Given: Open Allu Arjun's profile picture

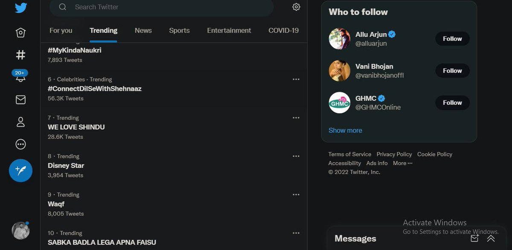Looking at the screenshot, I should pyautogui.click(x=340, y=39).
